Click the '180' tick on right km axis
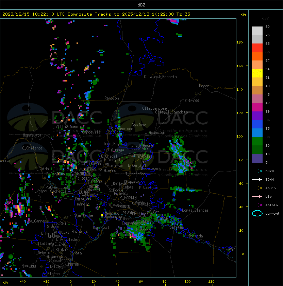Image resolution: width=283 pixels, height=286 pixels. [239, 42]
